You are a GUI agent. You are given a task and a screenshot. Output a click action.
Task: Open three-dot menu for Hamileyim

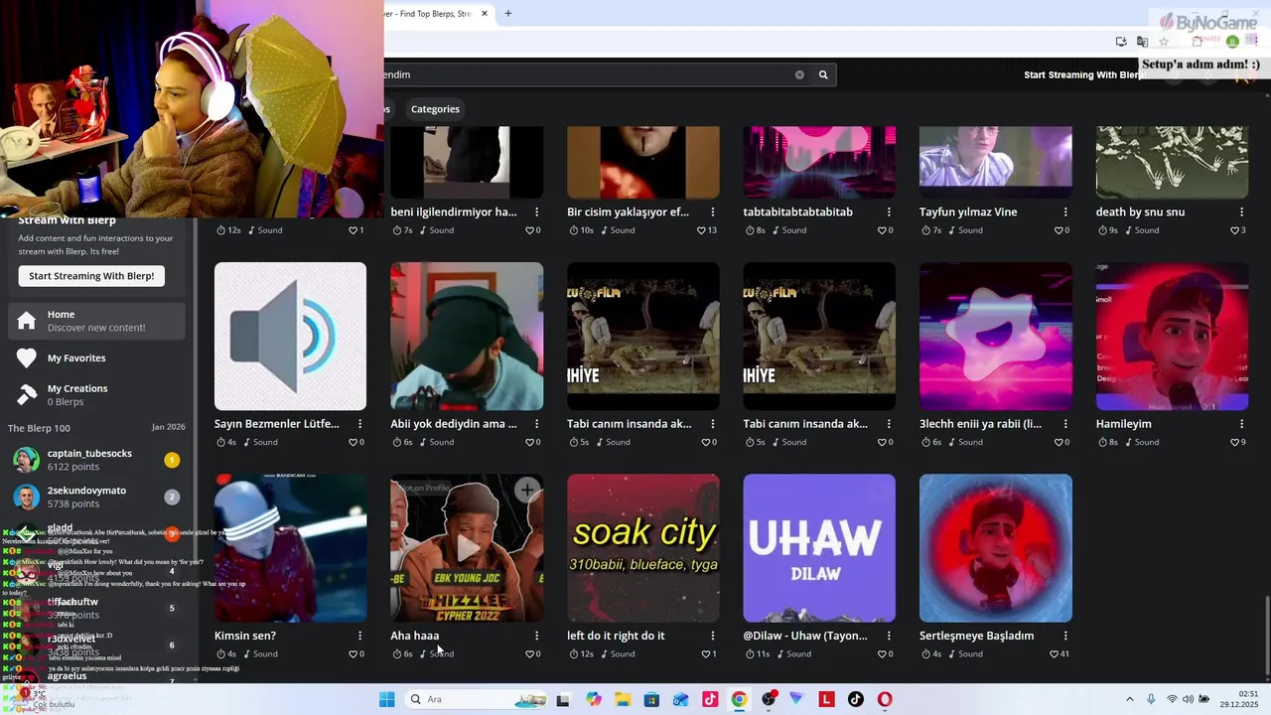click(1242, 424)
